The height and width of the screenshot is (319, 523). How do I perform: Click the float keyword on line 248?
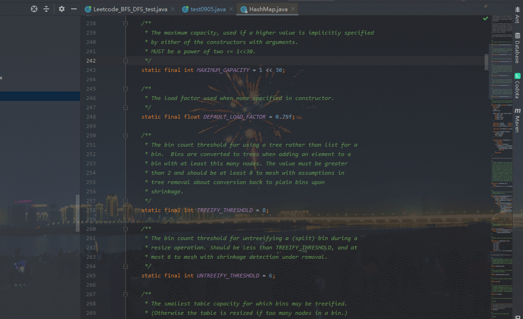pos(192,117)
